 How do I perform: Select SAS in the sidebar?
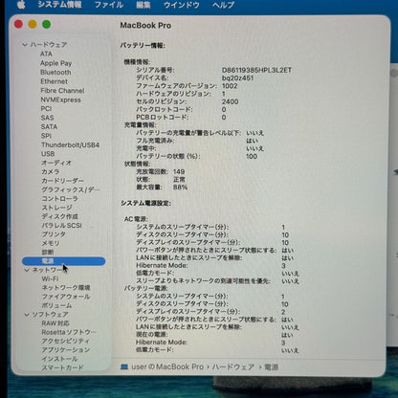47,118
